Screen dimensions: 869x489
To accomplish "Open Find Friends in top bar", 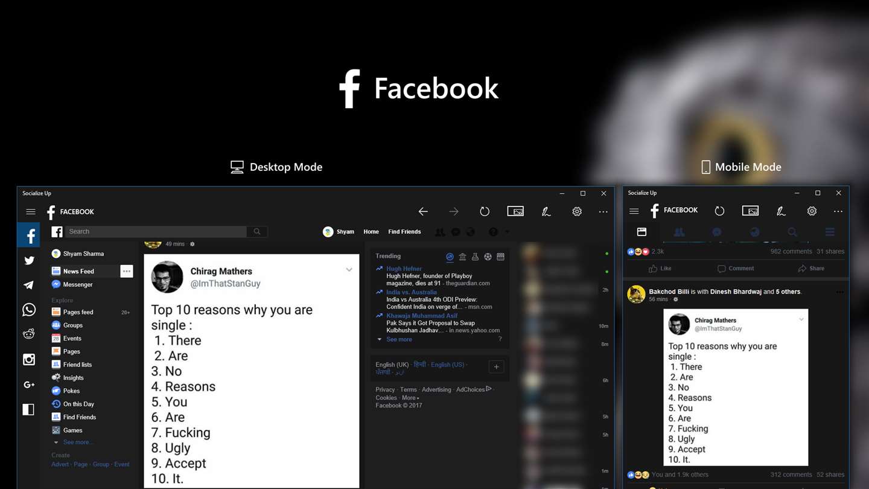I will tap(404, 232).
